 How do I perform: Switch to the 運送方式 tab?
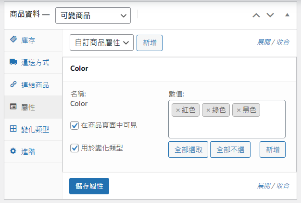(x=35, y=63)
